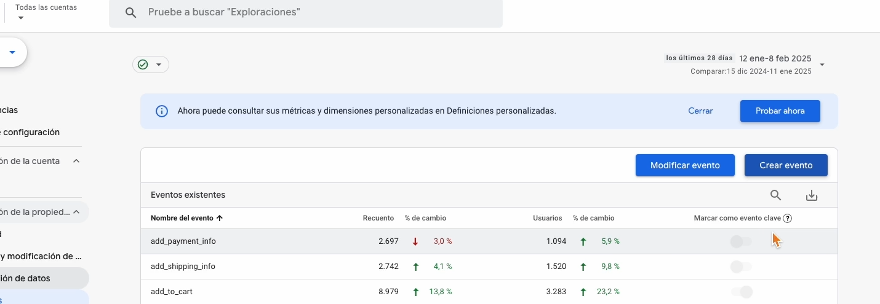
Task: Toggle key event for add_payment_info
Action: coord(741,241)
